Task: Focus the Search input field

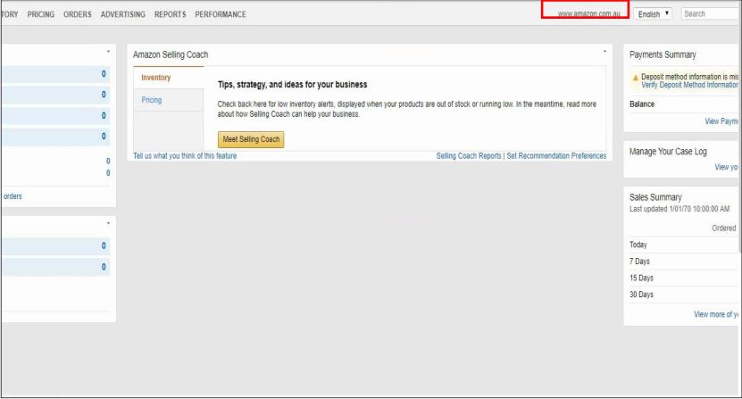Action: 712,13
